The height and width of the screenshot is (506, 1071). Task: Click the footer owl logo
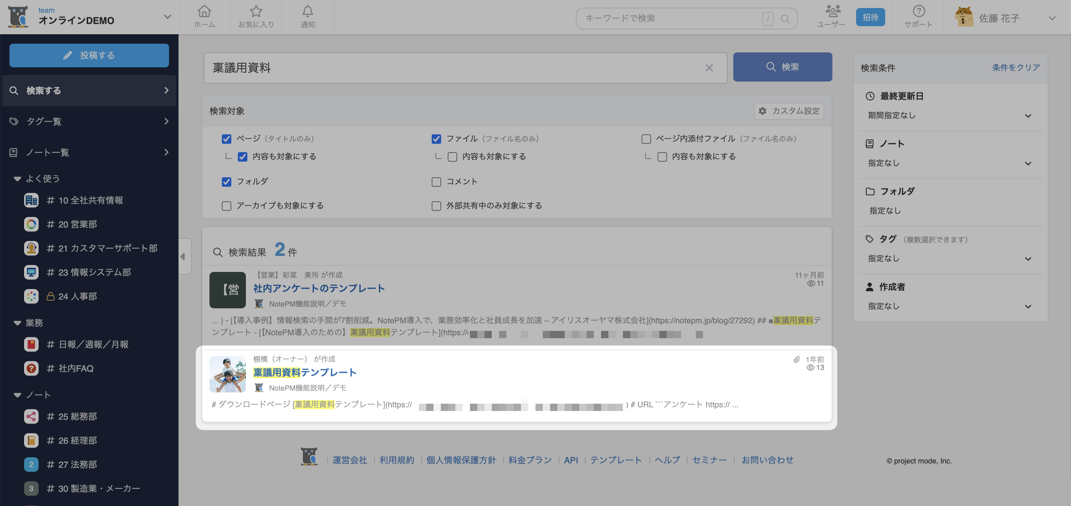[309, 456]
